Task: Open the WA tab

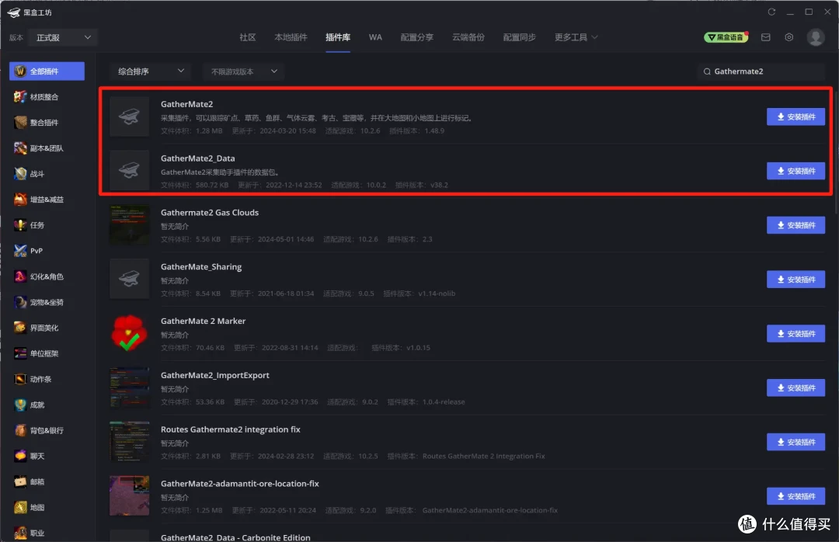Action: (375, 36)
